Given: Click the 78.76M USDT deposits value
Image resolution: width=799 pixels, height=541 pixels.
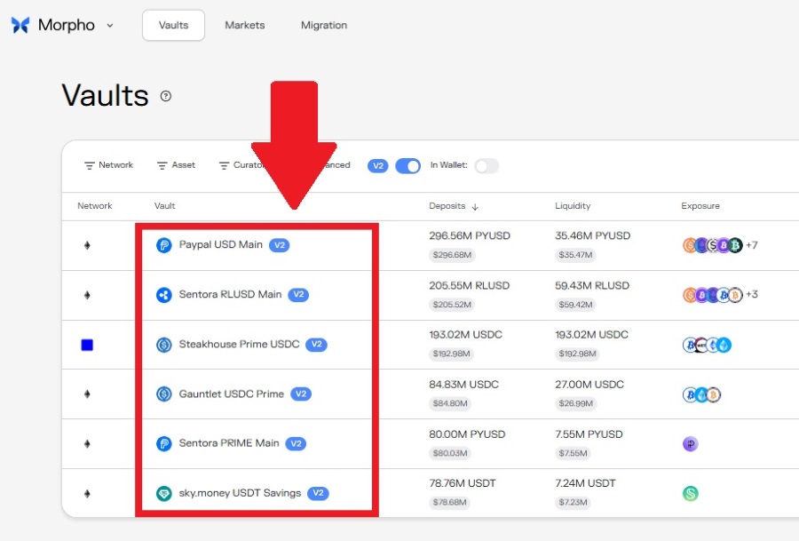Looking at the screenshot, I should (x=463, y=483).
